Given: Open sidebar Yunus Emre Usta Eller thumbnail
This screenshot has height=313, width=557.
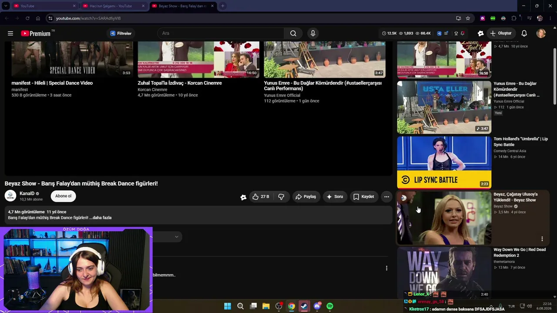Looking at the screenshot, I should [x=444, y=107].
